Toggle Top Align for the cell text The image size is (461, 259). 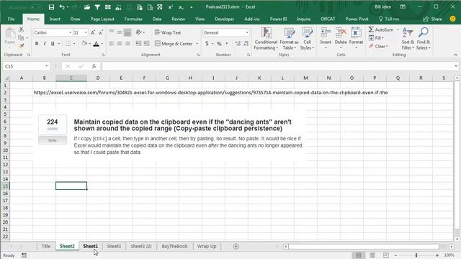pyautogui.click(x=112, y=32)
